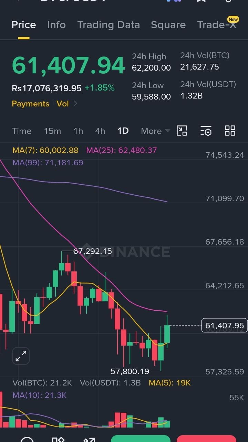Open the chart indicator settings icon

[206, 131]
